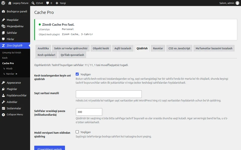Screen dimensions: 241x150
Task: Click the Boshqaruv paneli dashboard icon
Action: pyautogui.click(x=3, y=11)
